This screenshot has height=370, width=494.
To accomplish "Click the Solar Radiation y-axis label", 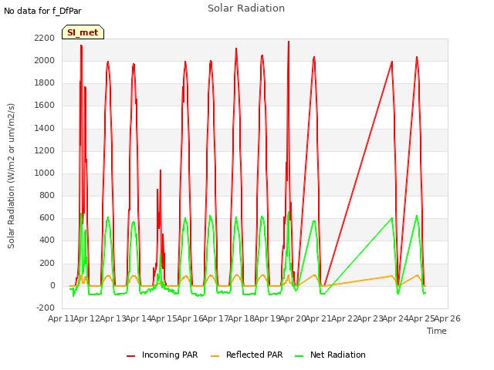I will [x=11, y=176].
